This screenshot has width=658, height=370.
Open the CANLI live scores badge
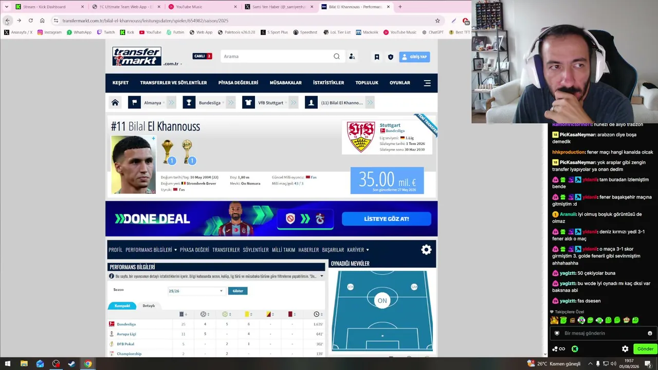click(x=202, y=56)
